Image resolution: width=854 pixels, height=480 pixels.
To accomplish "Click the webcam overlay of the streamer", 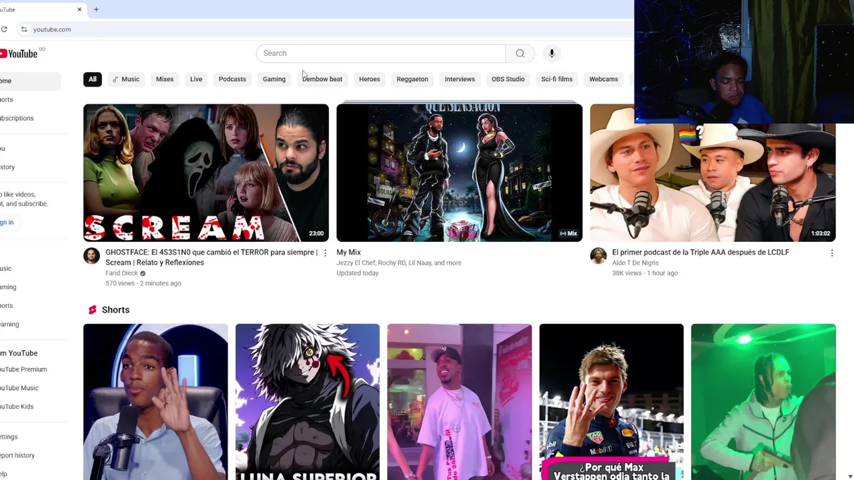I will pyautogui.click(x=744, y=61).
